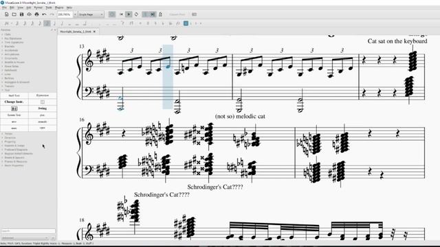Open the File menu
Viewport: 440px width, 247px height.
(5, 8)
